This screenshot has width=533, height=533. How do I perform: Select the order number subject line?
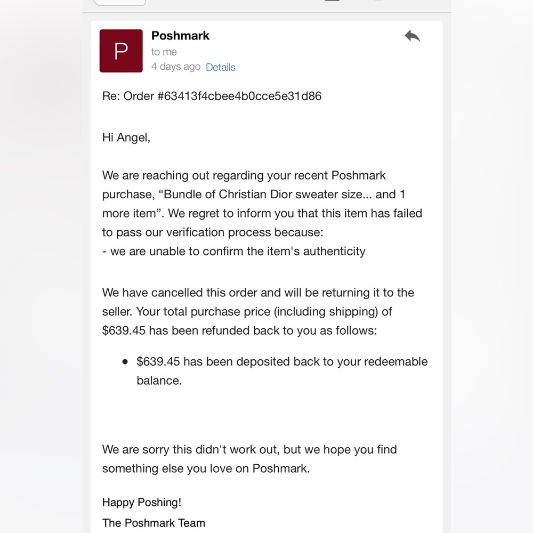pyautogui.click(x=212, y=96)
